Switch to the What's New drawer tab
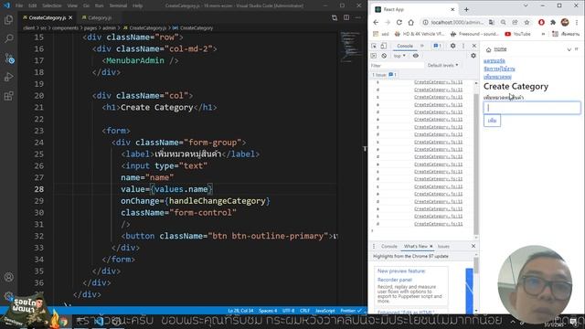The image size is (585, 329). click(x=416, y=246)
